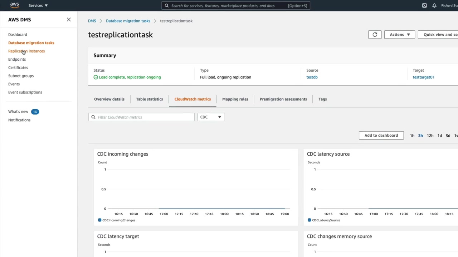
Task: Click the refresh button for the task
Action: 375,35
